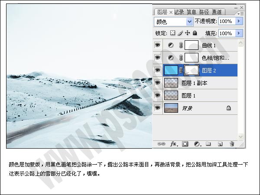Image resolution: width=260 pixels, height=195 pixels.
Task: Open the fx layer style menu
Action: pos(173,143)
